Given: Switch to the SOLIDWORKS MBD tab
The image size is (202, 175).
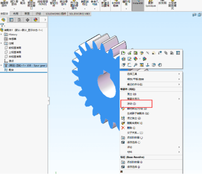Looking at the screenshot, I should click(x=80, y=14).
